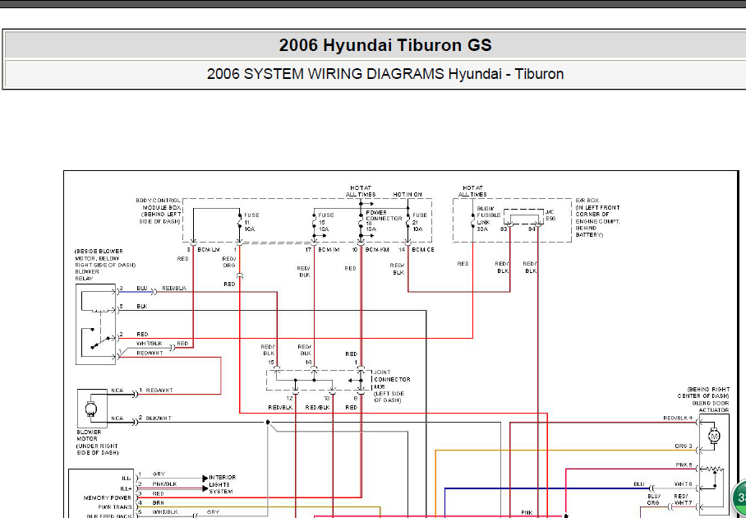
Task: Click the 'BCM-LM' connector label
Action: 209,249
